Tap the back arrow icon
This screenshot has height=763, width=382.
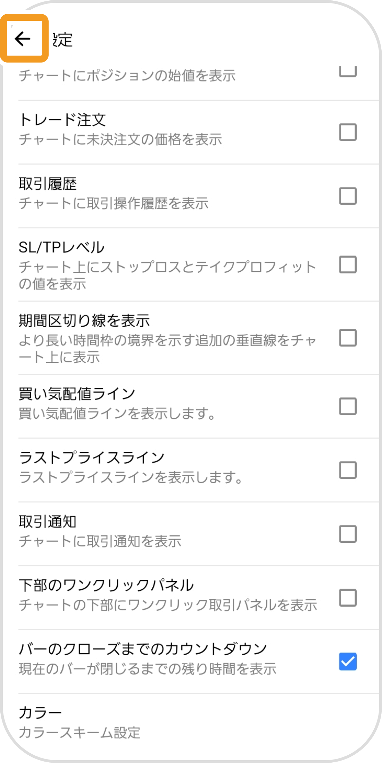click(x=23, y=39)
